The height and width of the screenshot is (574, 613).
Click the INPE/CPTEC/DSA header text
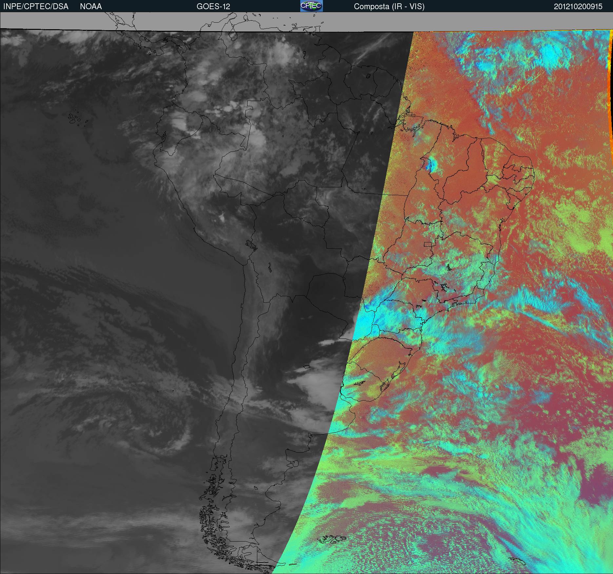pyautogui.click(x=36, y=7)
